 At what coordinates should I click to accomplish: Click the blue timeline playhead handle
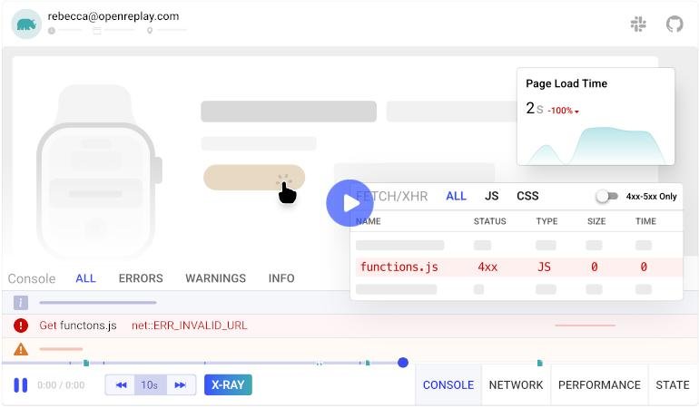[x=403, y=363]
